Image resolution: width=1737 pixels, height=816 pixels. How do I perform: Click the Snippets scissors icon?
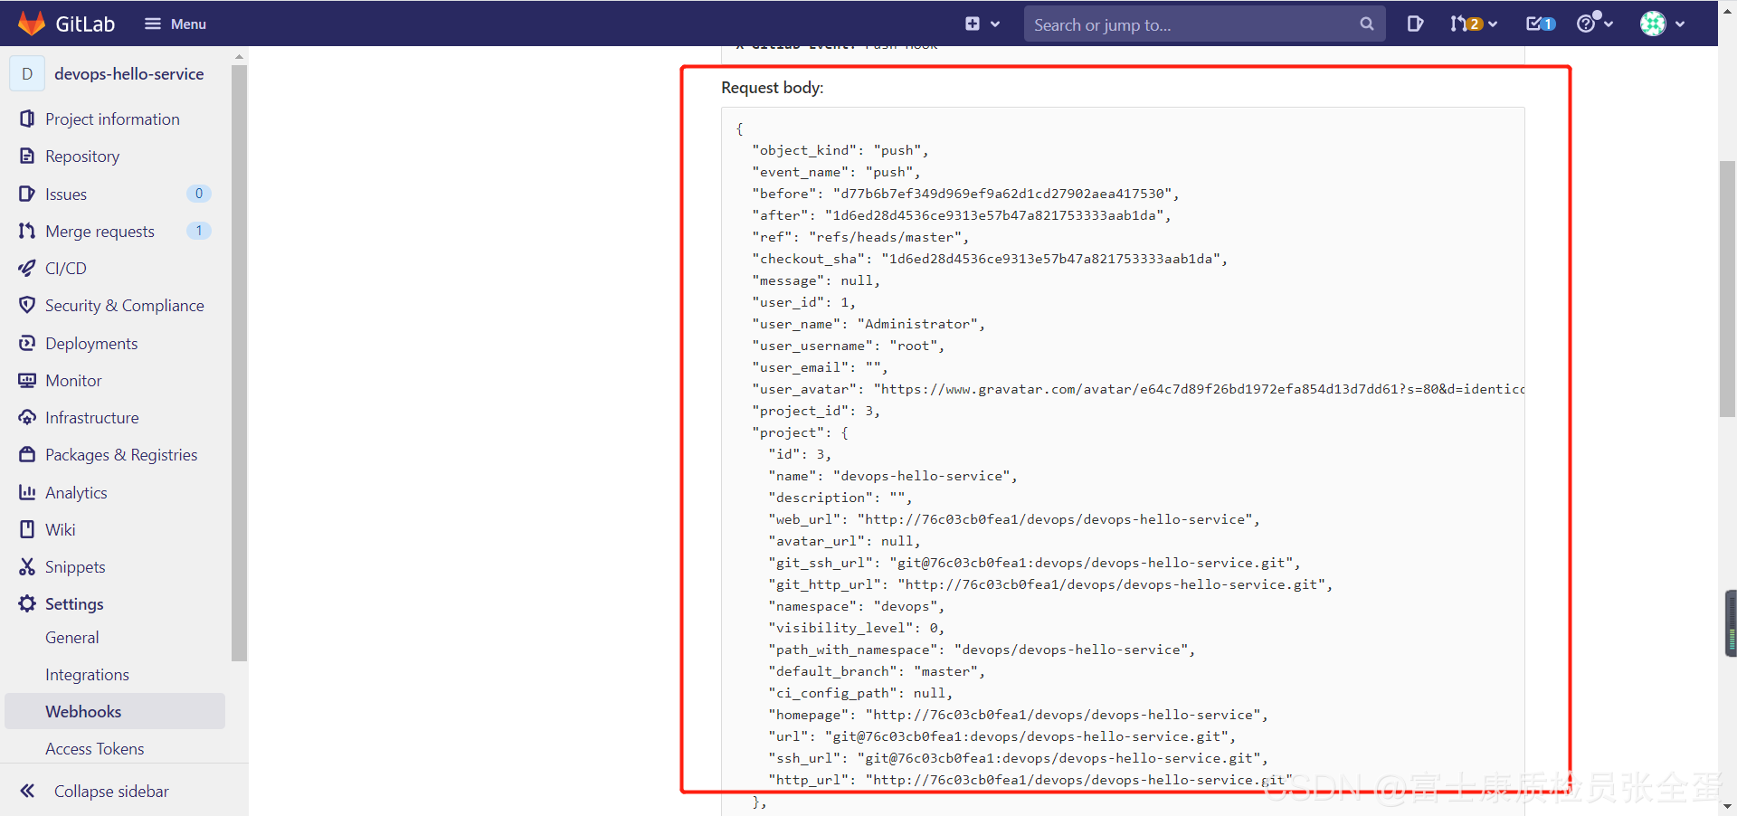(x=27, y=566)
